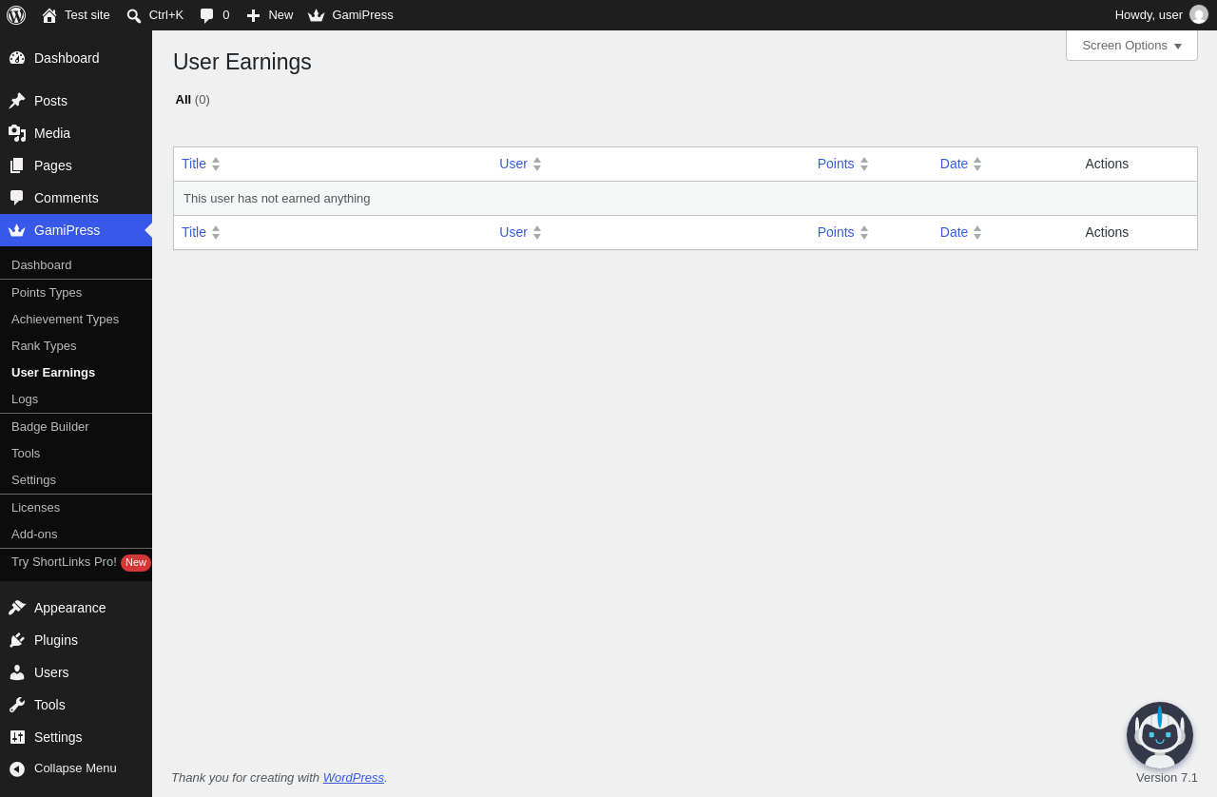Viewport: 1217px width, 797px height.
Task: Sort by the top User sort arrows
Action: pyautogui.click(x=537, y=164)
